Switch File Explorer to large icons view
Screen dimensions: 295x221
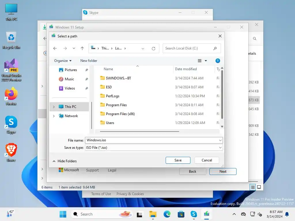259,187
